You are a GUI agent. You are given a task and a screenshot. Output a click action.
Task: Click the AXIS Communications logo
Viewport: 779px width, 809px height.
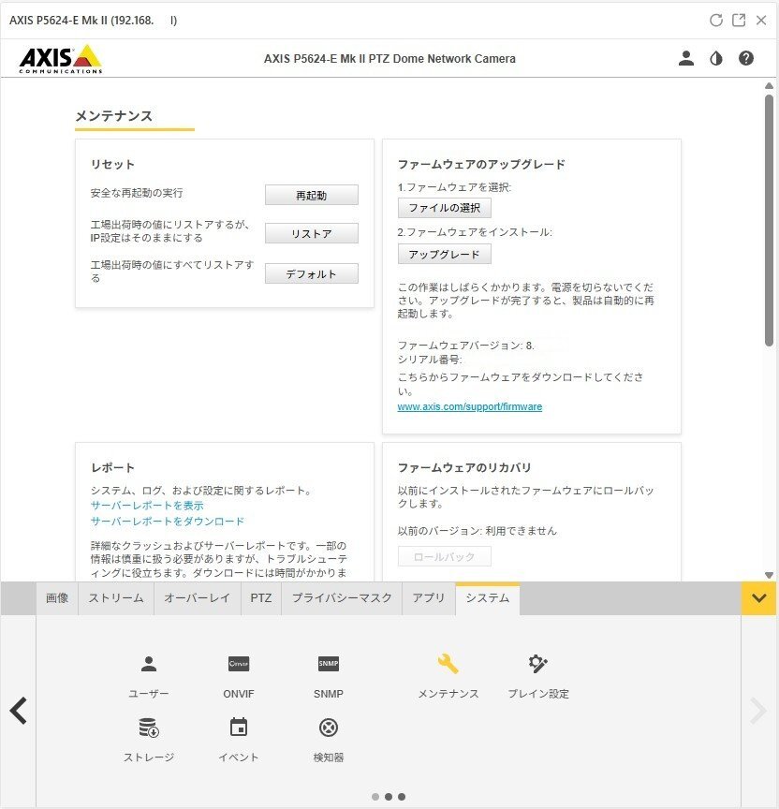pos(61,59)
